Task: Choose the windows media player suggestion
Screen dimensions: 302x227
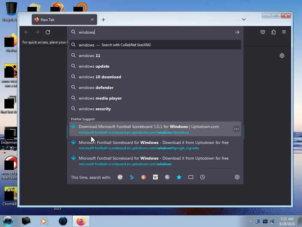Action: tap(155, 98)
